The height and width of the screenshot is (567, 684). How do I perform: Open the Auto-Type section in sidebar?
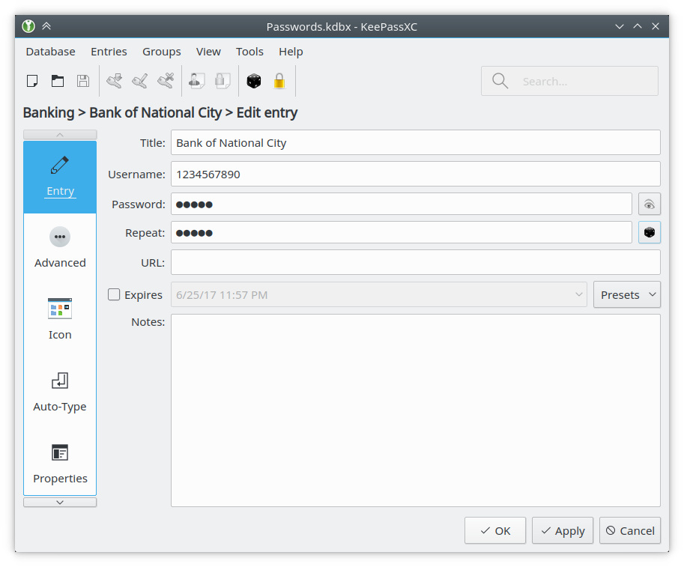pyautogui.click(x=60, y=390)
